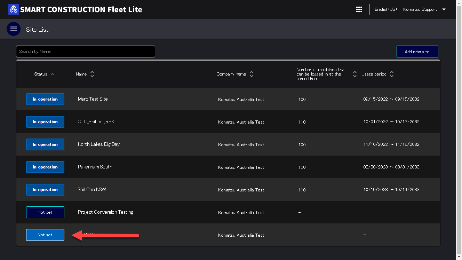Screen dimensions: 462x260
Task: Click Add new site button
Action: pyautogui.click(x=417, y=52)
